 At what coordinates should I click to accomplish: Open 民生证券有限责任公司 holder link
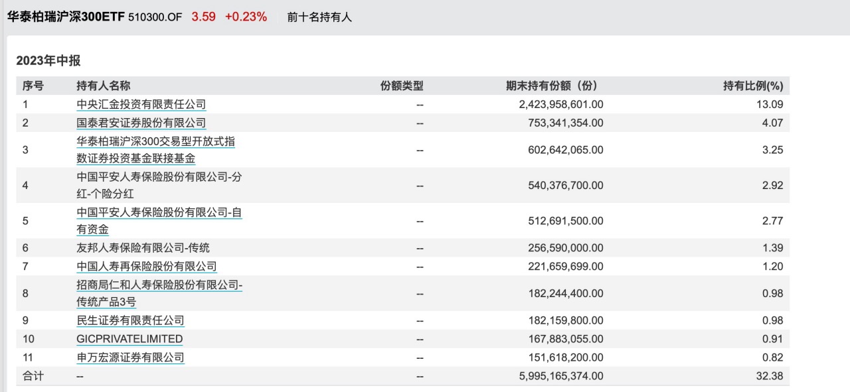(x=131, y=320)
